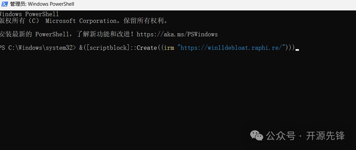
Task: Click the "Windows PowerShell" first output line
Action: pos(29,14)
